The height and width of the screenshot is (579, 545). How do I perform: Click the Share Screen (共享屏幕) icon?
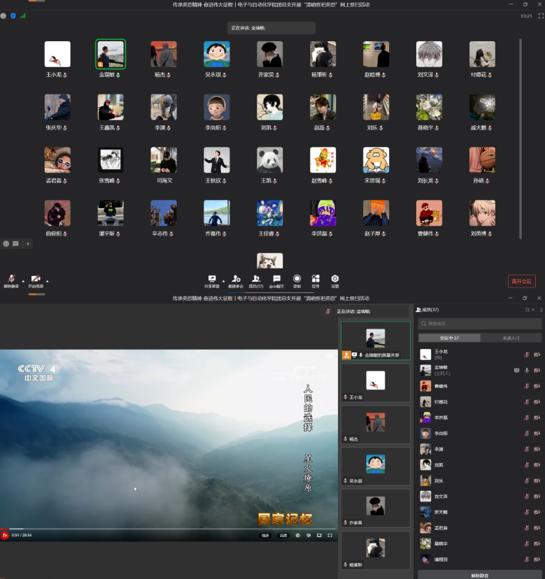click(x=212, y=278)
